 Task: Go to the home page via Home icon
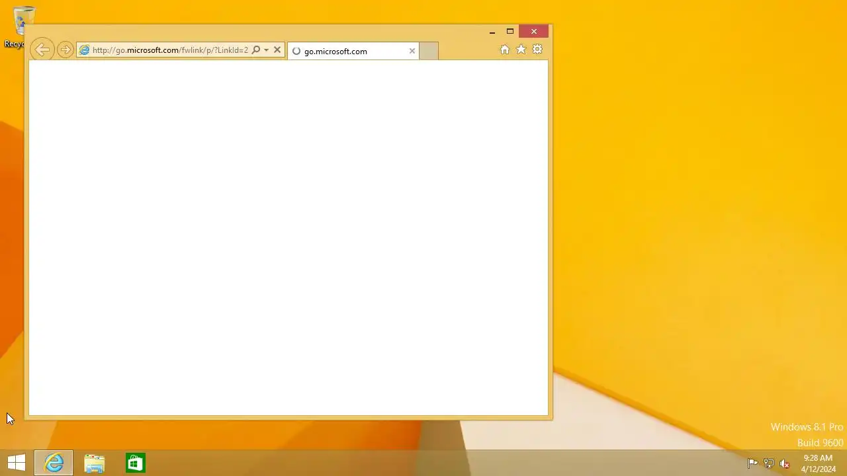pos(505,50)
